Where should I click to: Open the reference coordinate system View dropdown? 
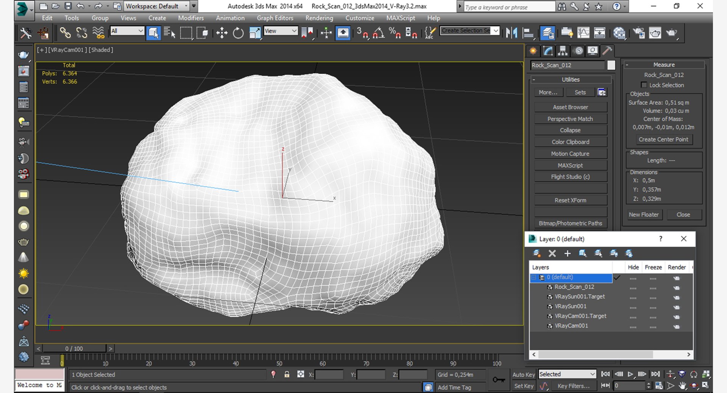click(281, 31)
